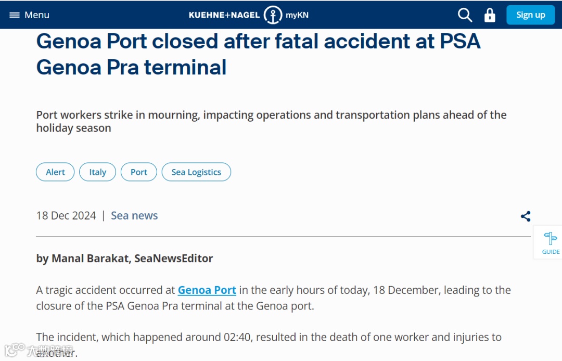Share the article via share icon

coord(526,216)
